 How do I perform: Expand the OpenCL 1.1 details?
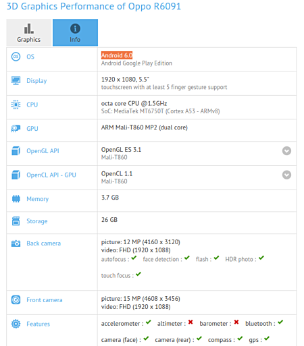pos(286,175)
